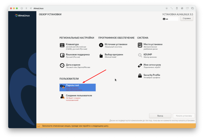Click the capture-input icon in VM toolbar
Image resolution: width=204 pixels, height=139 pixels.
[167, 8]
